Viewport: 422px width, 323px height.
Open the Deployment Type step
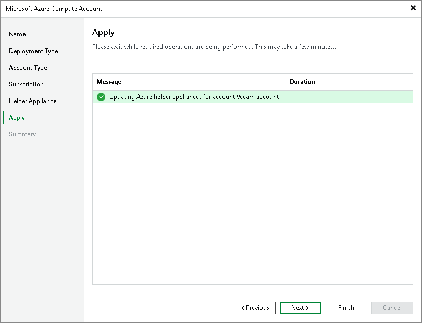coord(33,51)
